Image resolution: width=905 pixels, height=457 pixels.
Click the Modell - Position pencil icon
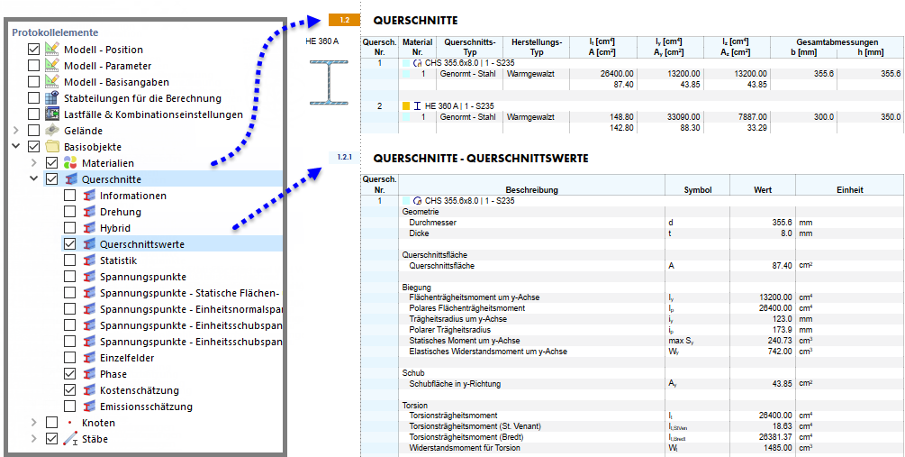coord(52,50)
